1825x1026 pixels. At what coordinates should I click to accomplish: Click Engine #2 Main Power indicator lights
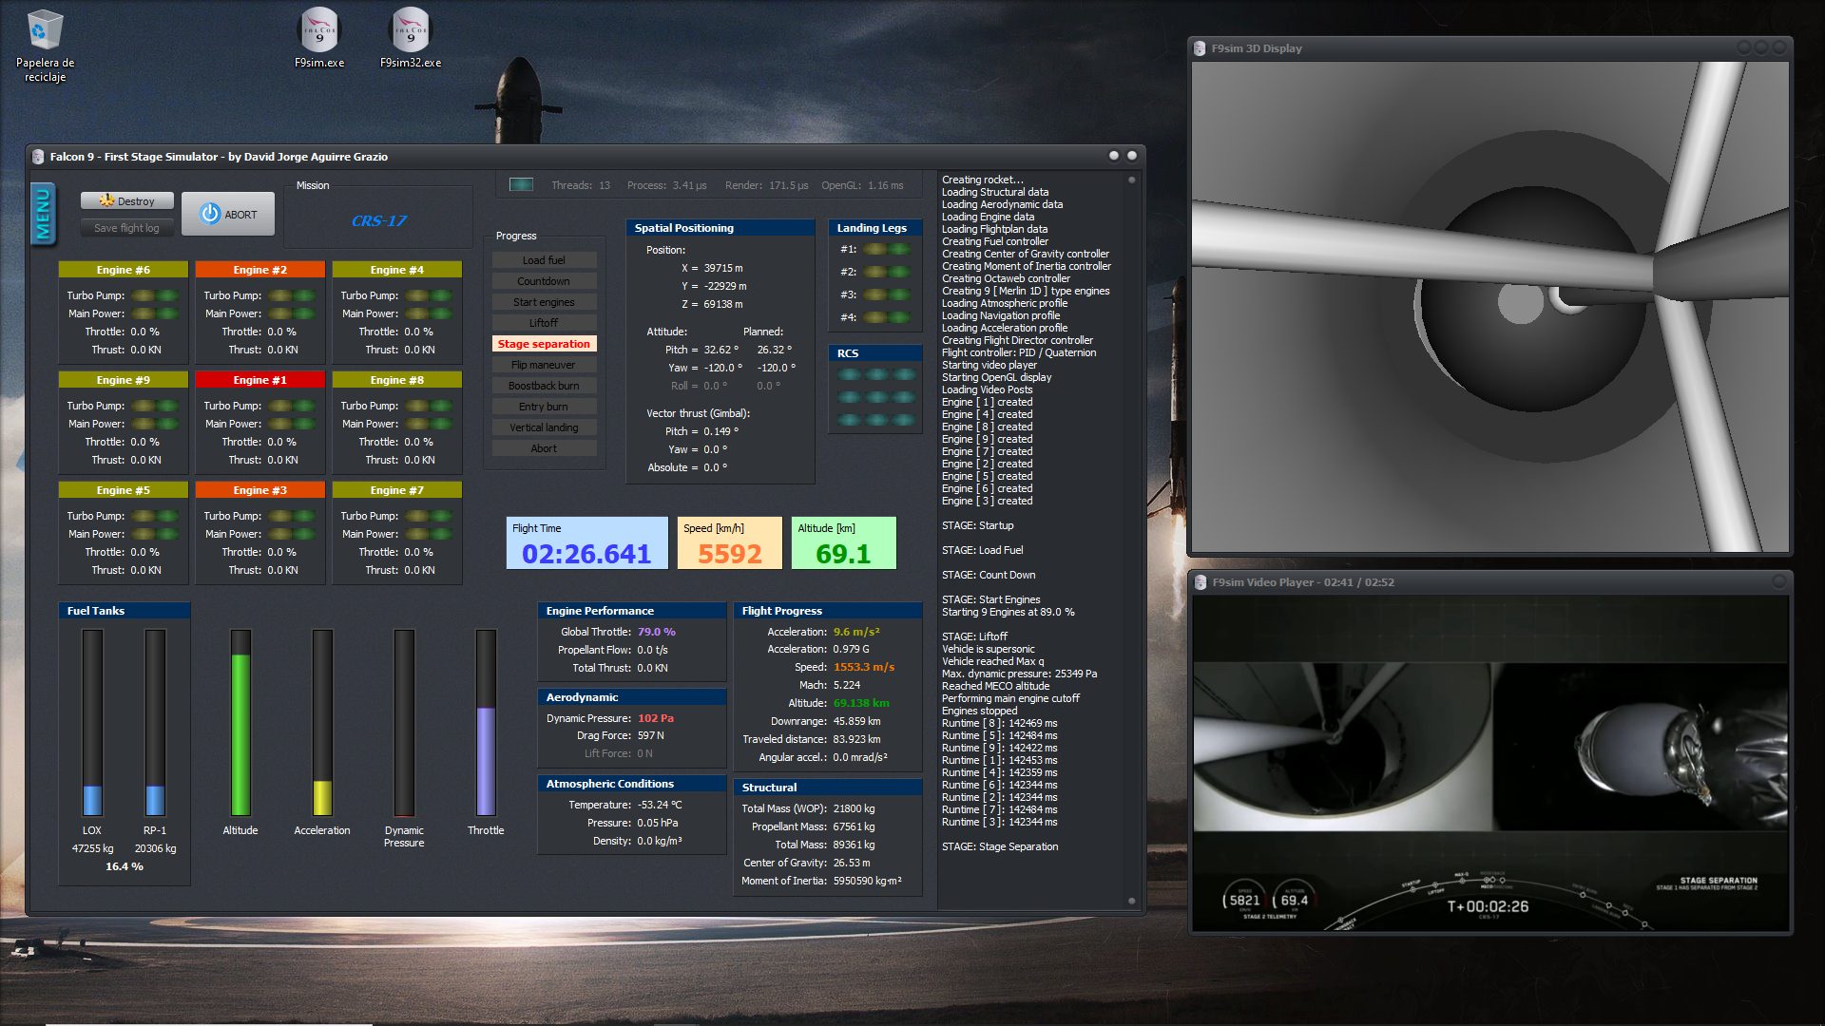tap(293, 313)
